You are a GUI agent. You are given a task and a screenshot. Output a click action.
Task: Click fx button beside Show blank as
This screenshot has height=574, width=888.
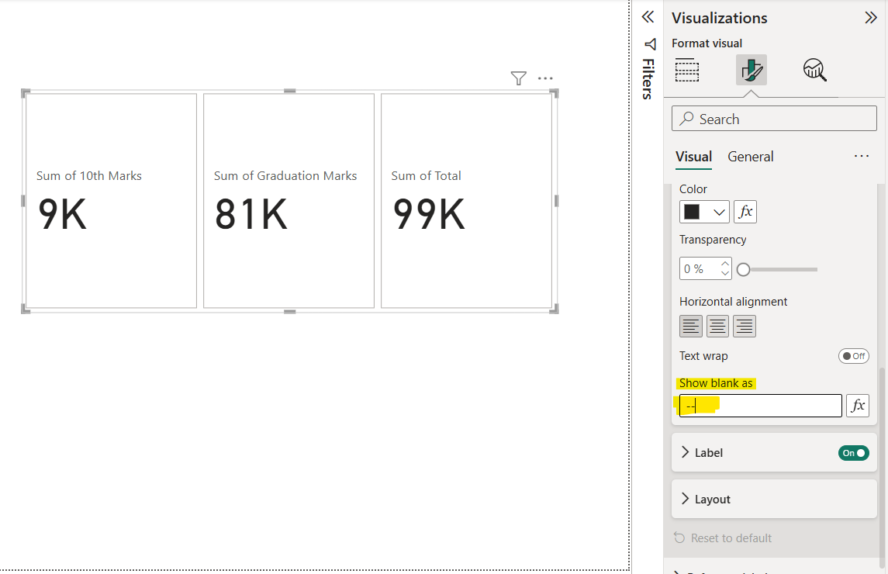coord(857,406)
